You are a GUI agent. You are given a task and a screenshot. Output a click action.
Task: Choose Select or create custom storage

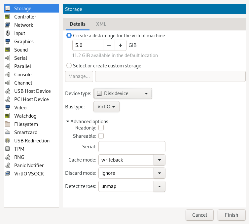tap(69, 66)
